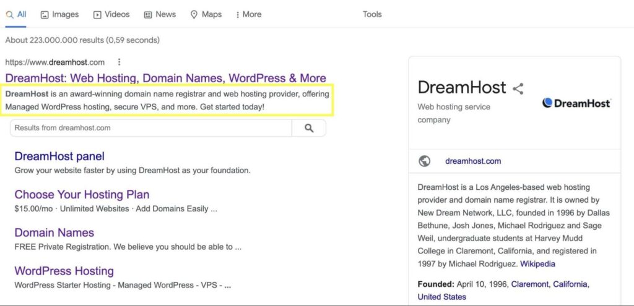This screenshot has width=634, height=306.
Task: Open the Claremont founded-location link
Action: [x=530, y=284]
